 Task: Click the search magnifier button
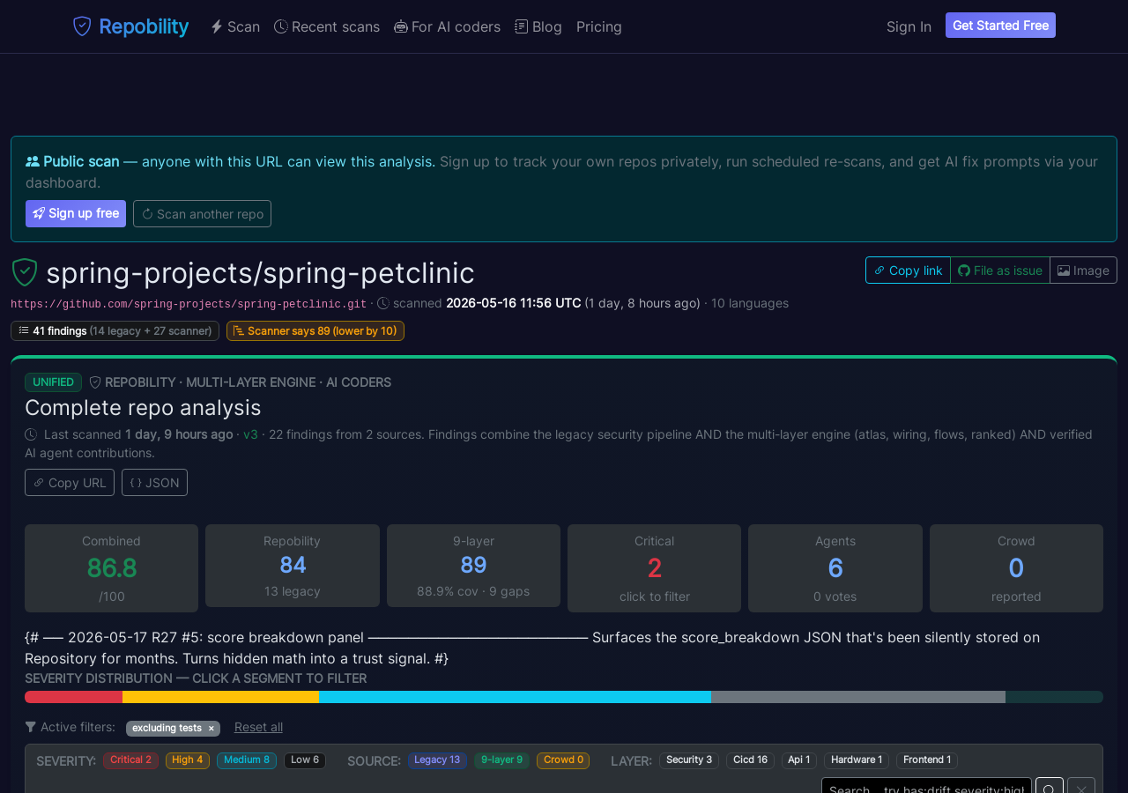pyautogui.click(x=1050, y=785)
